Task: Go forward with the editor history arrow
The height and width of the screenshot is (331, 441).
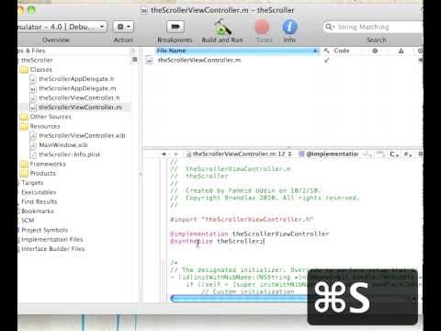Action: tap(176, 154)
